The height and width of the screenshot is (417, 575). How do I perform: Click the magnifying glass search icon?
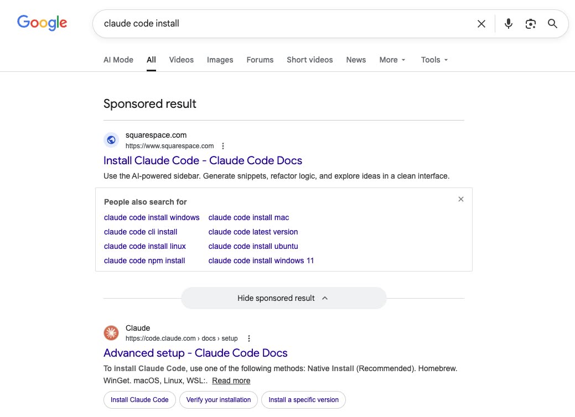552,24
